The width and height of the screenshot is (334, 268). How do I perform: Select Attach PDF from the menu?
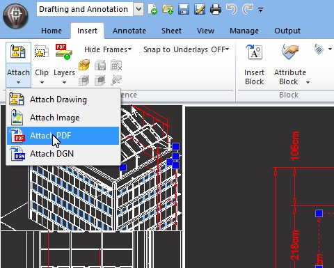63,136
